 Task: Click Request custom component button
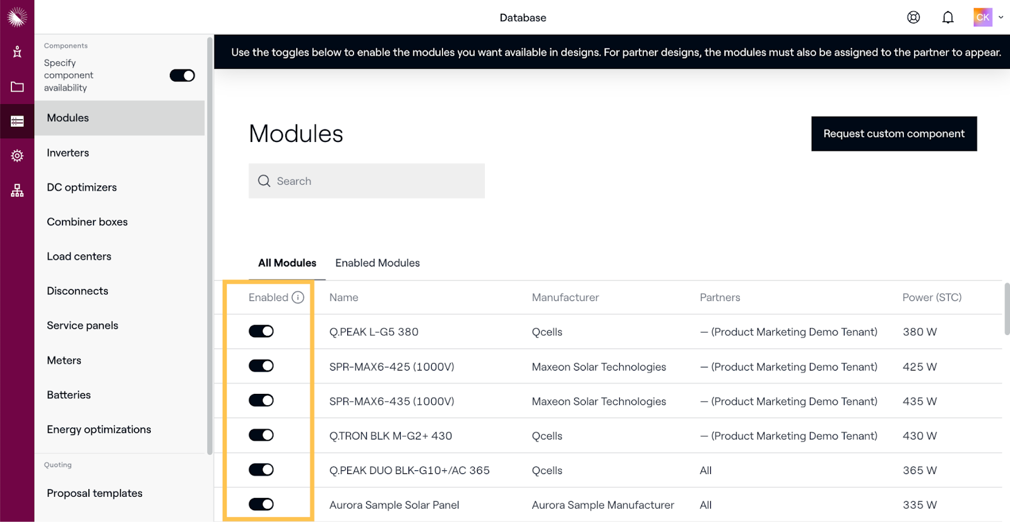893,134
